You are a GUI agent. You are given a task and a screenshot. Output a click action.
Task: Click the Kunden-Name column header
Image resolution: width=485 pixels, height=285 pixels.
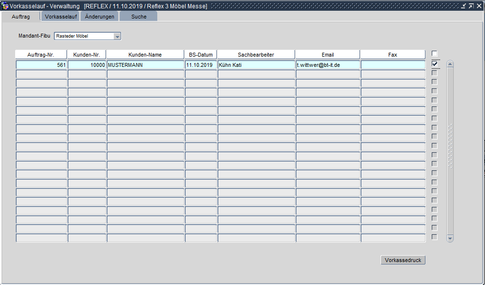pyautogui.click(x=145, y=55)
